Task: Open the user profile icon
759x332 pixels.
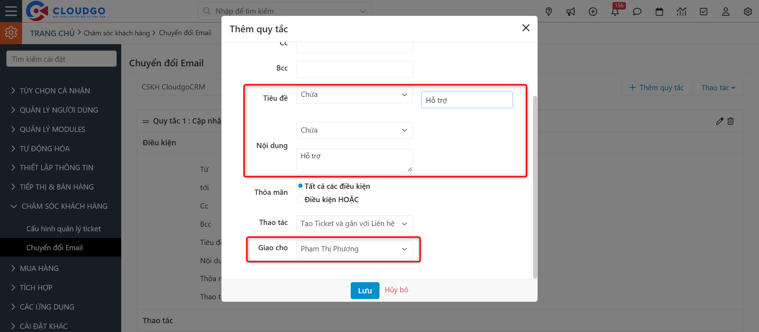Action: tap(726, 11)
